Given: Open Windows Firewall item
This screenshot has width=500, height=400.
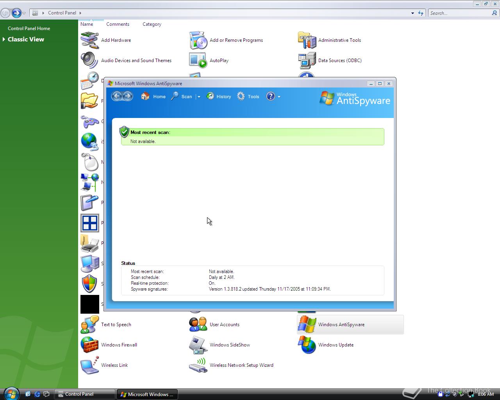Looking at the screenshot, I should 109,345.
